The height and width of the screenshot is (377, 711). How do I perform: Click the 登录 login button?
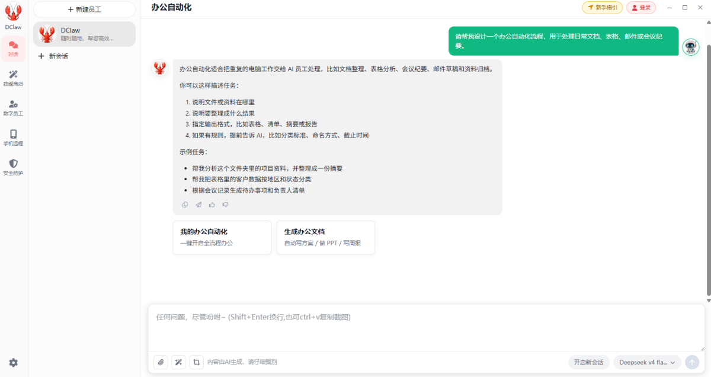click(641, 8)
